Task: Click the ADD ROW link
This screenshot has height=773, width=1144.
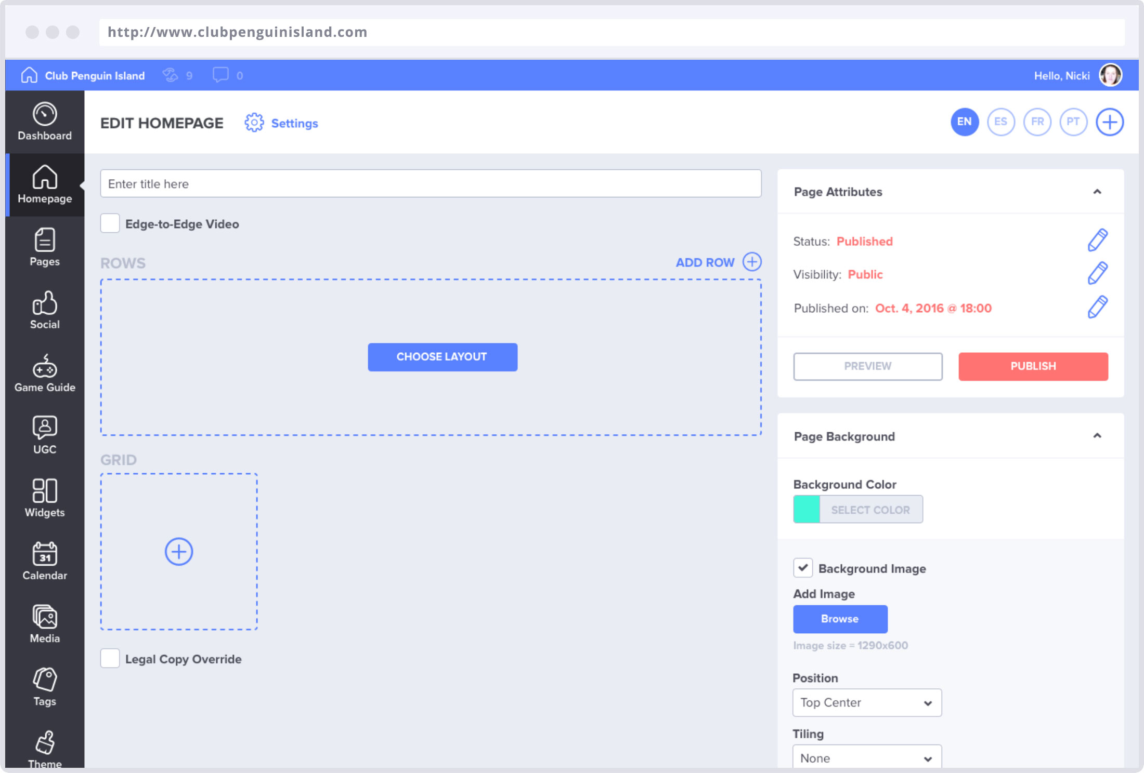Action: (x=705, y=262)
